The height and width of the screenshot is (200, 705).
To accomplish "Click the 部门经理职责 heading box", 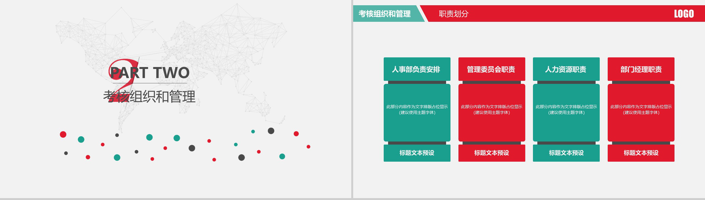I will 641,69.
